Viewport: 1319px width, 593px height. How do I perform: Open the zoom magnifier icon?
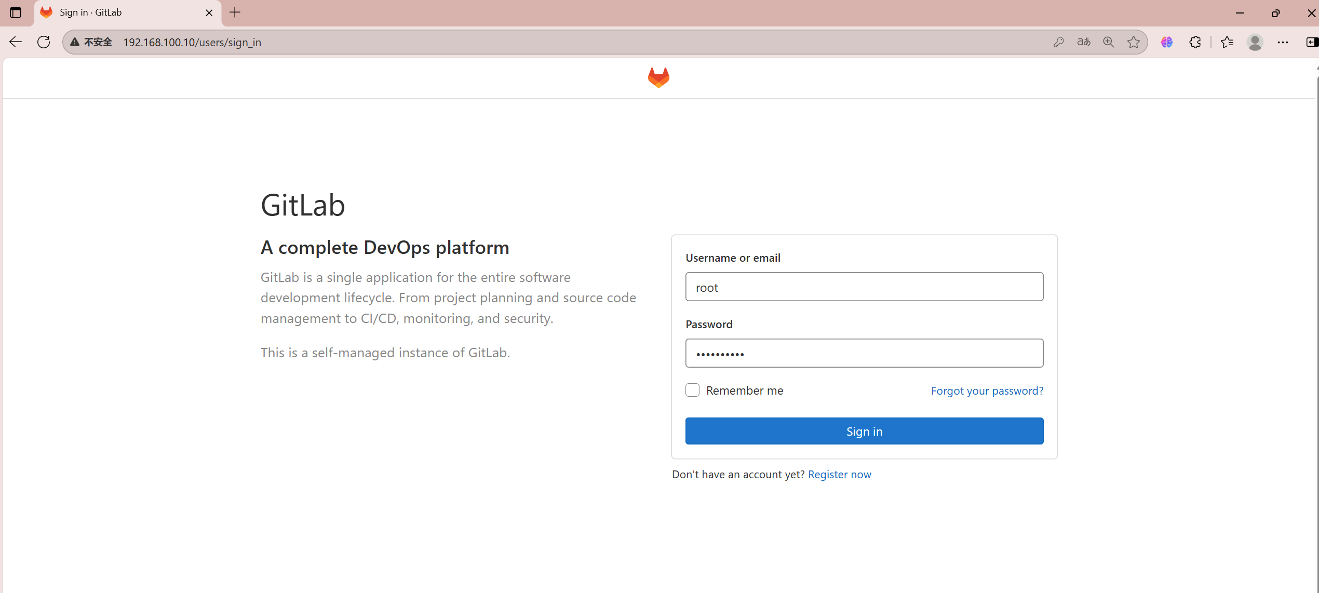tap(1109, 42)
